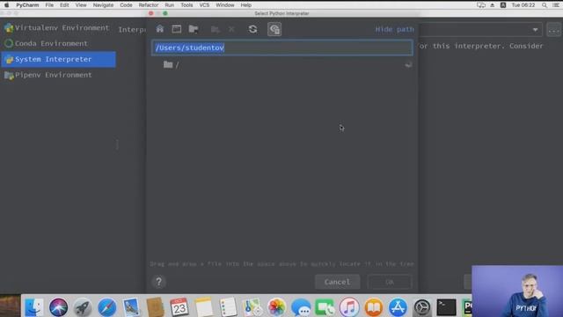563x317 pixels.
Task: Open App Store from the Dock
Action: coord(398,307)
